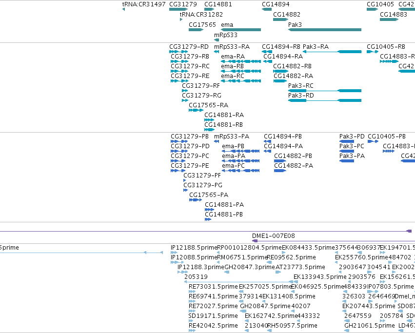Select the CG31279 gene in the top track
415x333 pixels.
(x=178, y=9)
